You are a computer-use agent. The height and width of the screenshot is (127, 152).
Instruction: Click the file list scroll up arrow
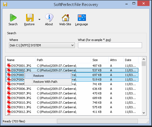tap(144, 59)
